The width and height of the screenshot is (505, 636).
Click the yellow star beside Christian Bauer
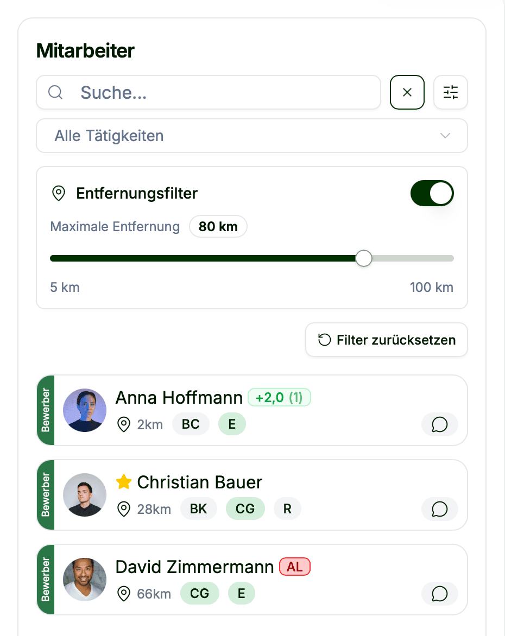click(x=124, y=482)
